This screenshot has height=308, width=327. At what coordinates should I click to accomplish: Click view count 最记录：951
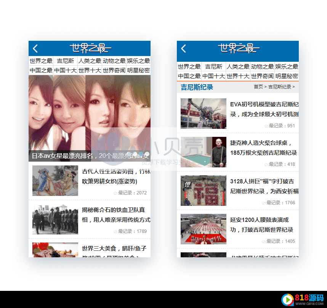coord(280,126)
